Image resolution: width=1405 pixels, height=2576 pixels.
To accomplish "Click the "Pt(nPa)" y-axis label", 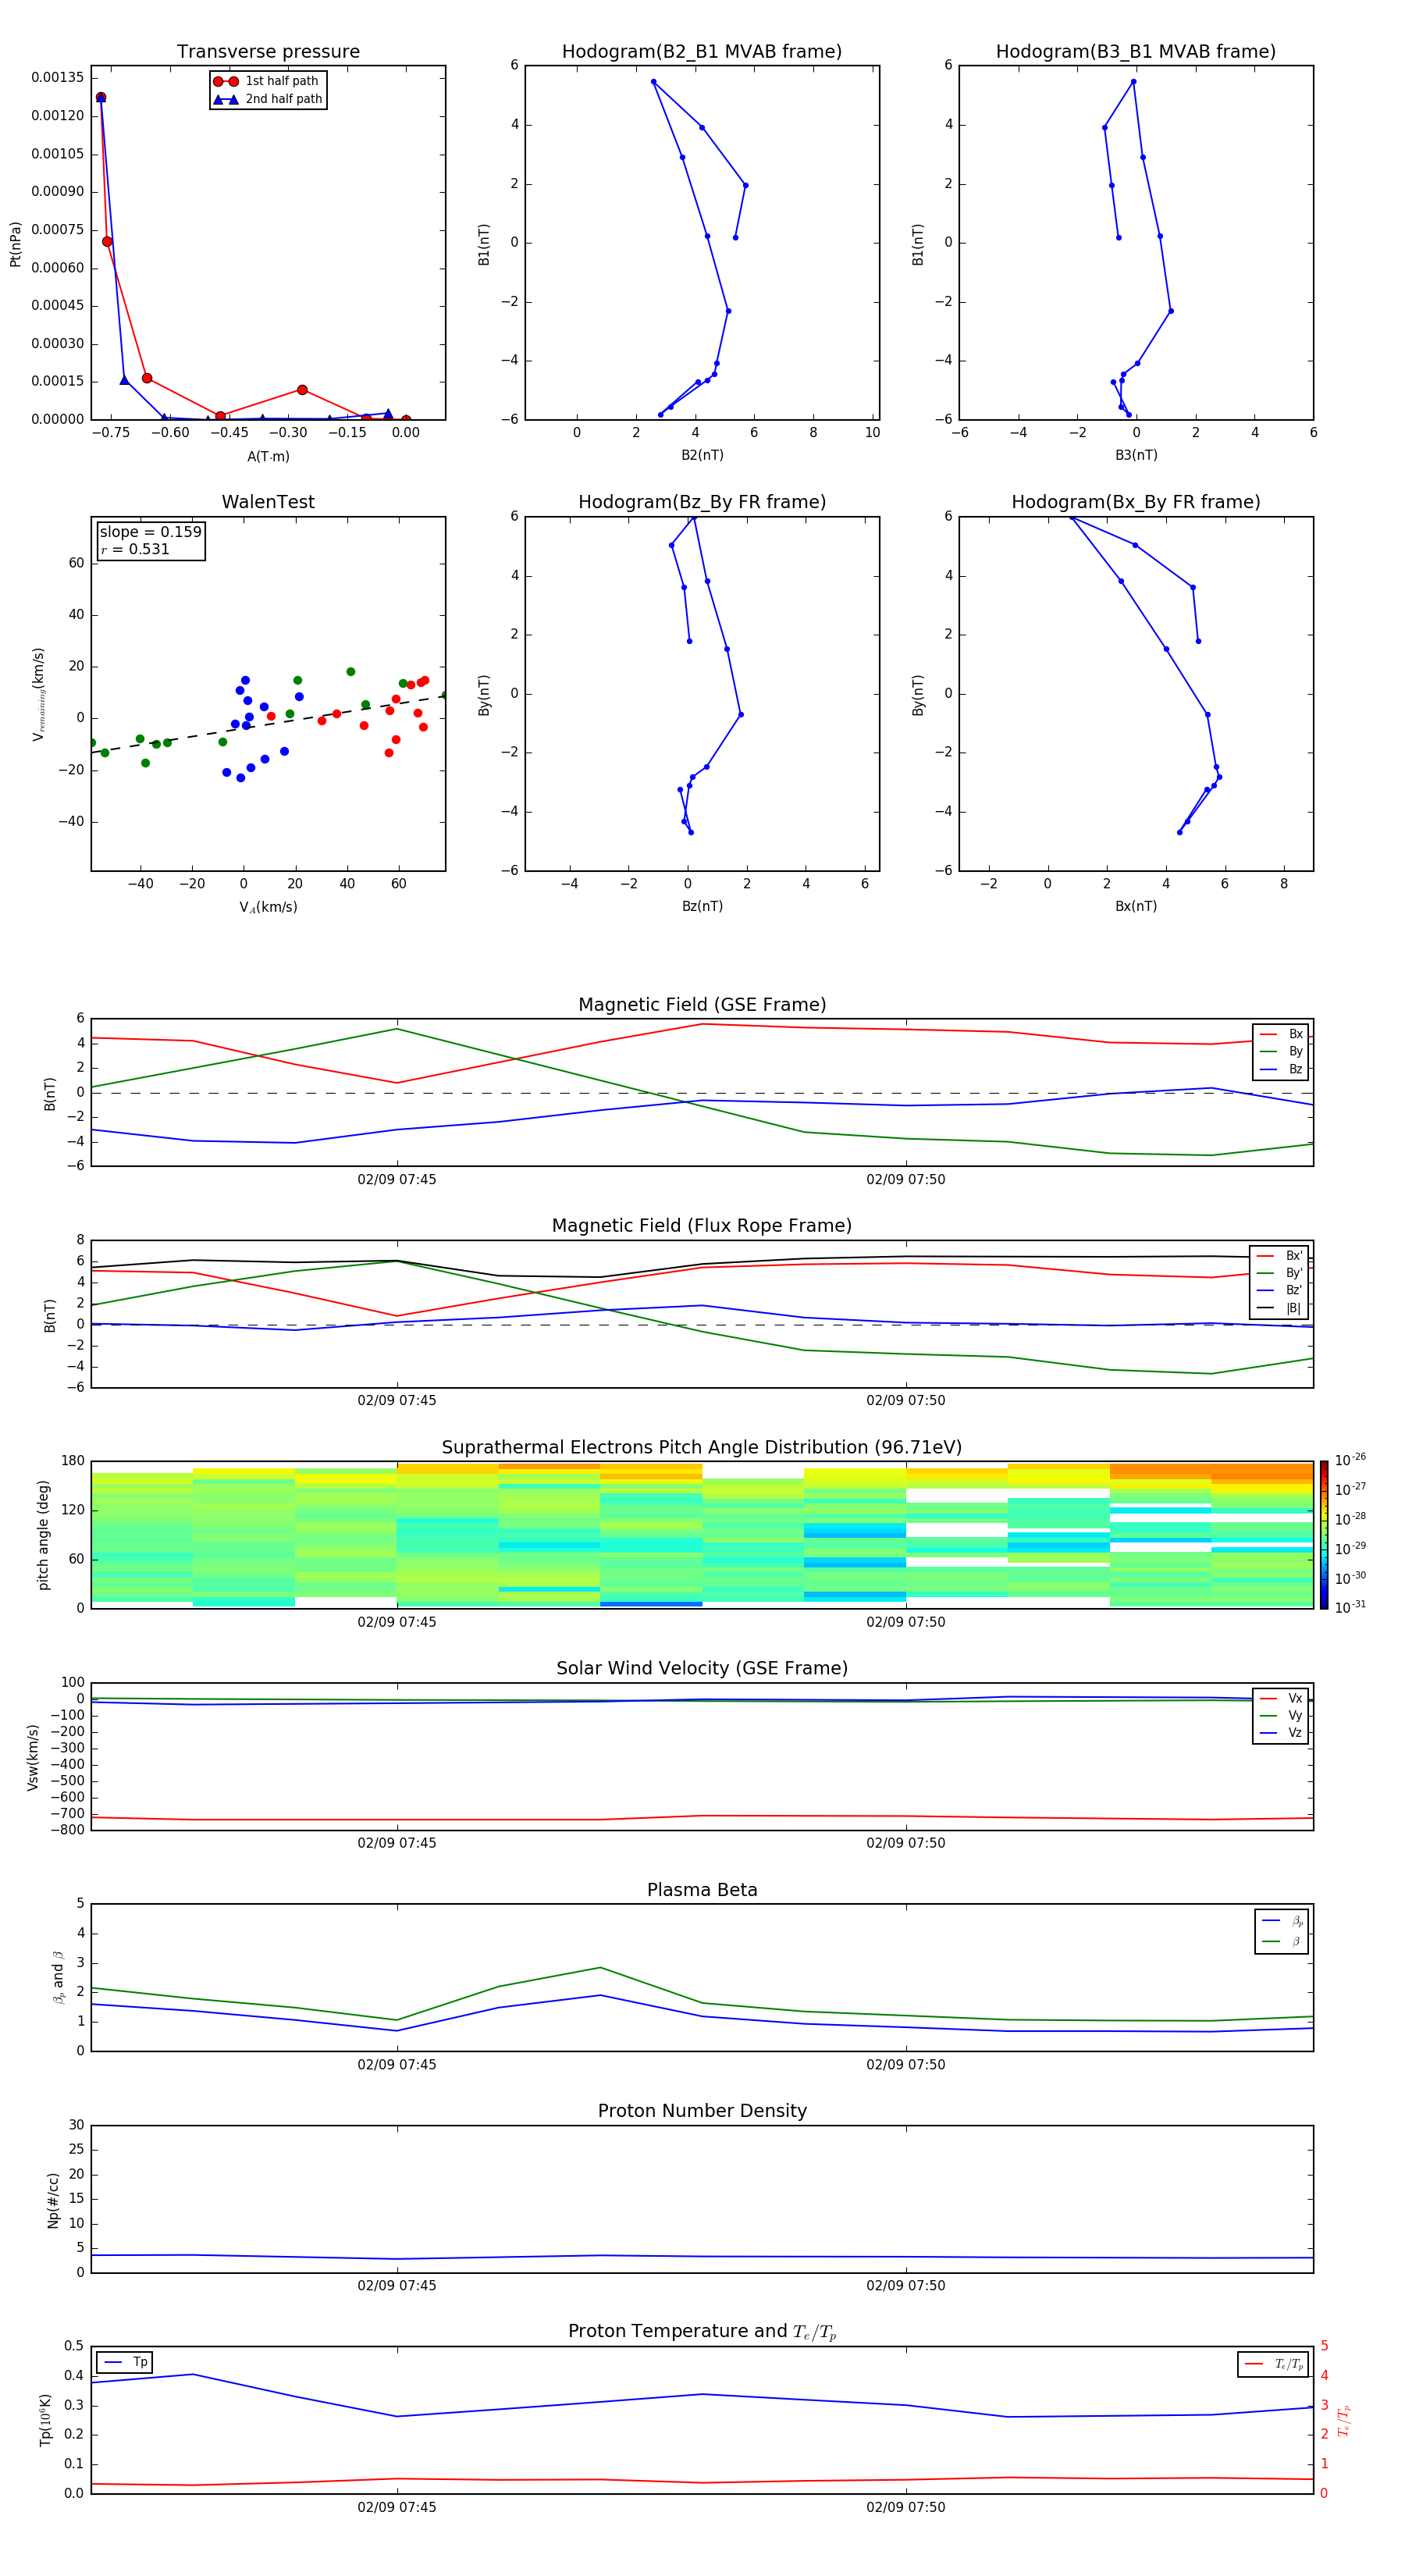I will point(15,244).
